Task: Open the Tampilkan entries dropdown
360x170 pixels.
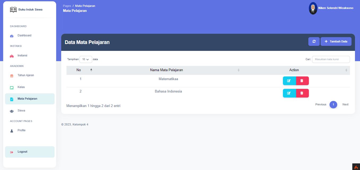Action: click(86, 60)
